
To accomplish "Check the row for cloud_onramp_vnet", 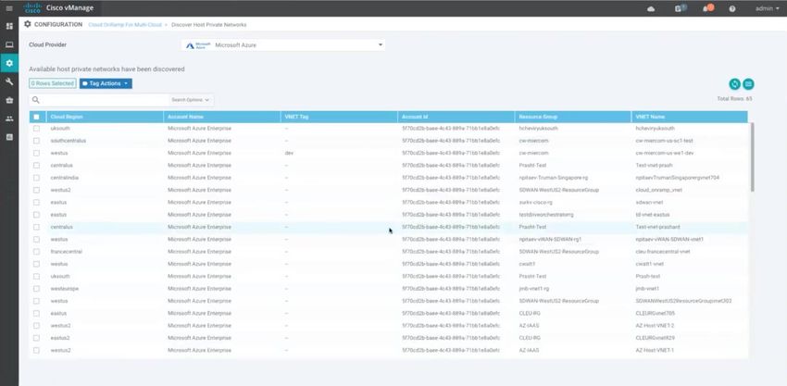I will [36, 191].
